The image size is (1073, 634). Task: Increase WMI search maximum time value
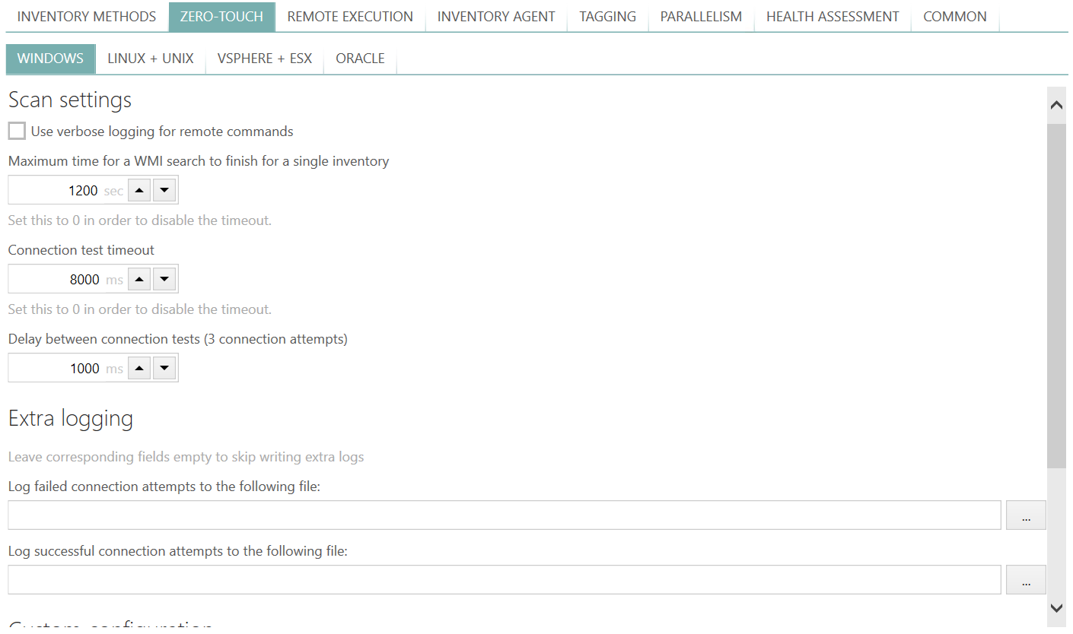tap(139, 191)
